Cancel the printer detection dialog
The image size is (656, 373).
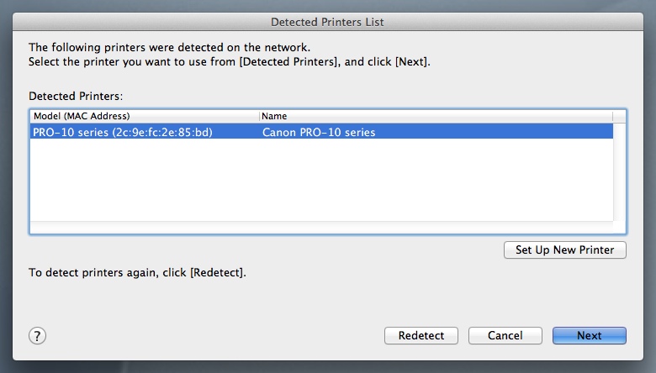pos(505,335)
